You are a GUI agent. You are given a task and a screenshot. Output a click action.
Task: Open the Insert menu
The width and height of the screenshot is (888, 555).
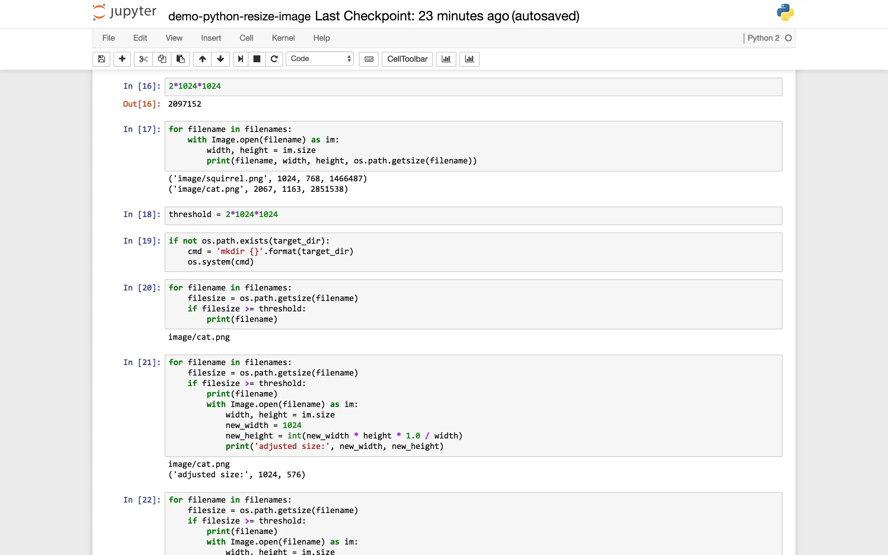tap(211, 38)
